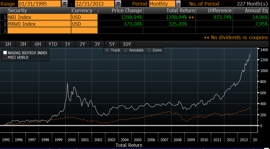The height and width of the screenshot is (149, 270).
Task: Select the Monthly period field
Action: coord(162,3)
